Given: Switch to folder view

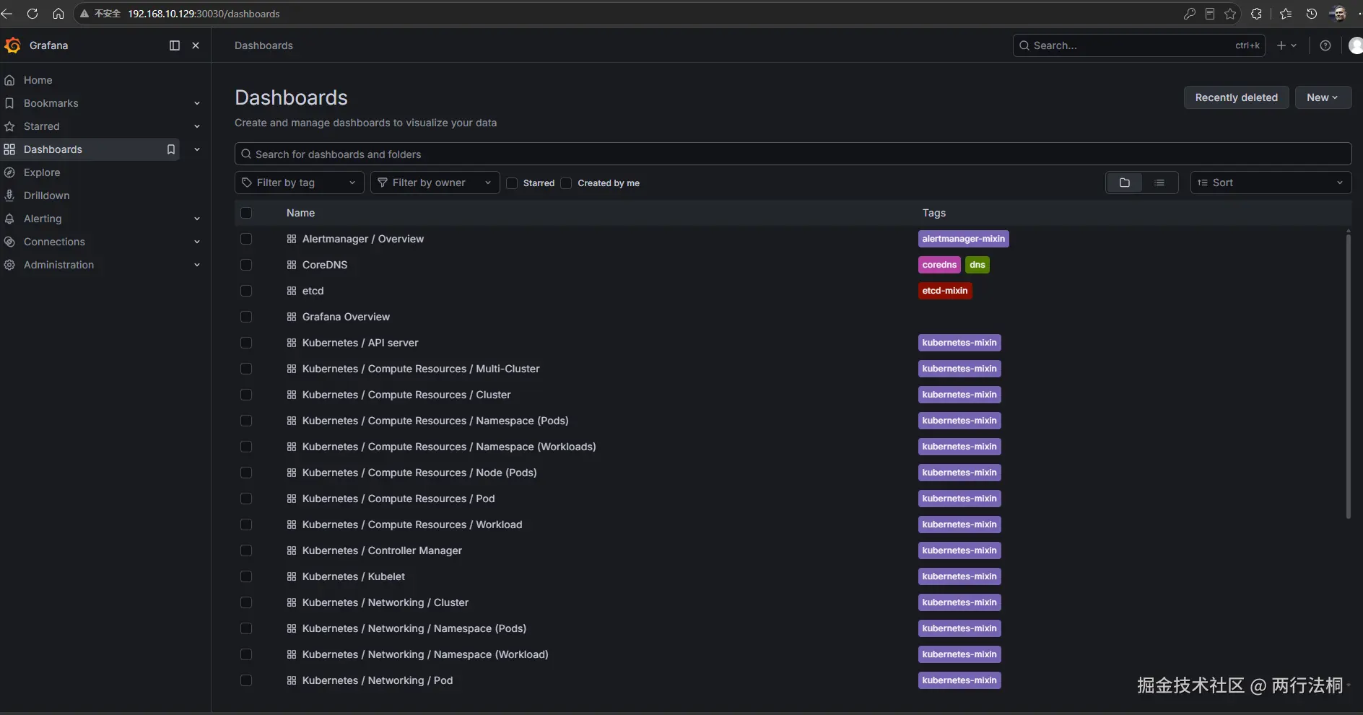Looking at the screenshot, I should [x=1125, y=183].
